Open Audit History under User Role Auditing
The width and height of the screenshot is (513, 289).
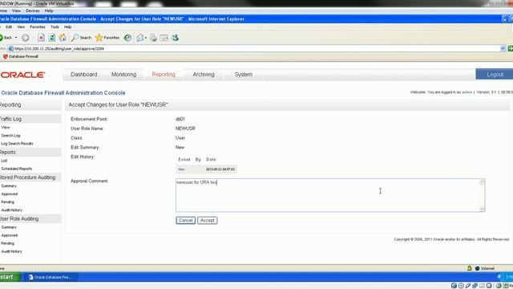12,251
